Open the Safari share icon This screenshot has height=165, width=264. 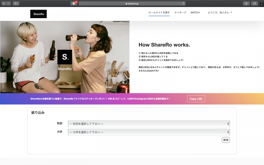point(247,3)
